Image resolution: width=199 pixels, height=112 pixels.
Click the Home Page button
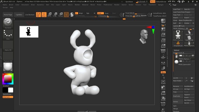click(x=8, y=14)
